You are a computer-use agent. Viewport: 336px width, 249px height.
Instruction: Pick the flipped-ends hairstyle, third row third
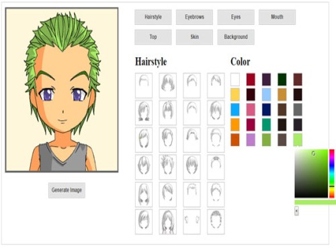(192, 140)
